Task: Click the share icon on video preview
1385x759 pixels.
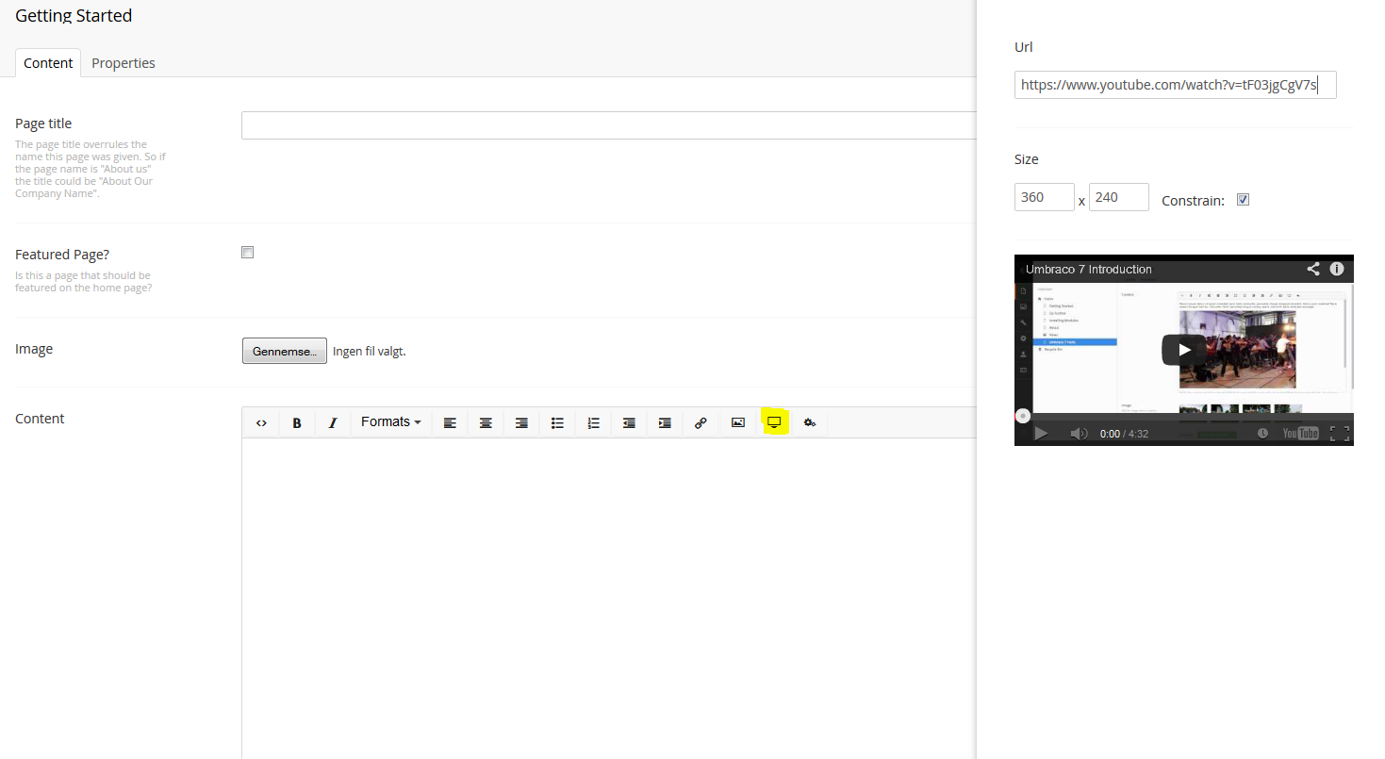Action: point(1313,269)
